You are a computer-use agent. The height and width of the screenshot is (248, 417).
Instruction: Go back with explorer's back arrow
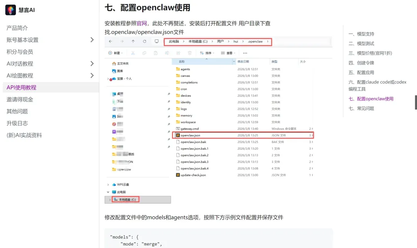[x=111, y=41]
